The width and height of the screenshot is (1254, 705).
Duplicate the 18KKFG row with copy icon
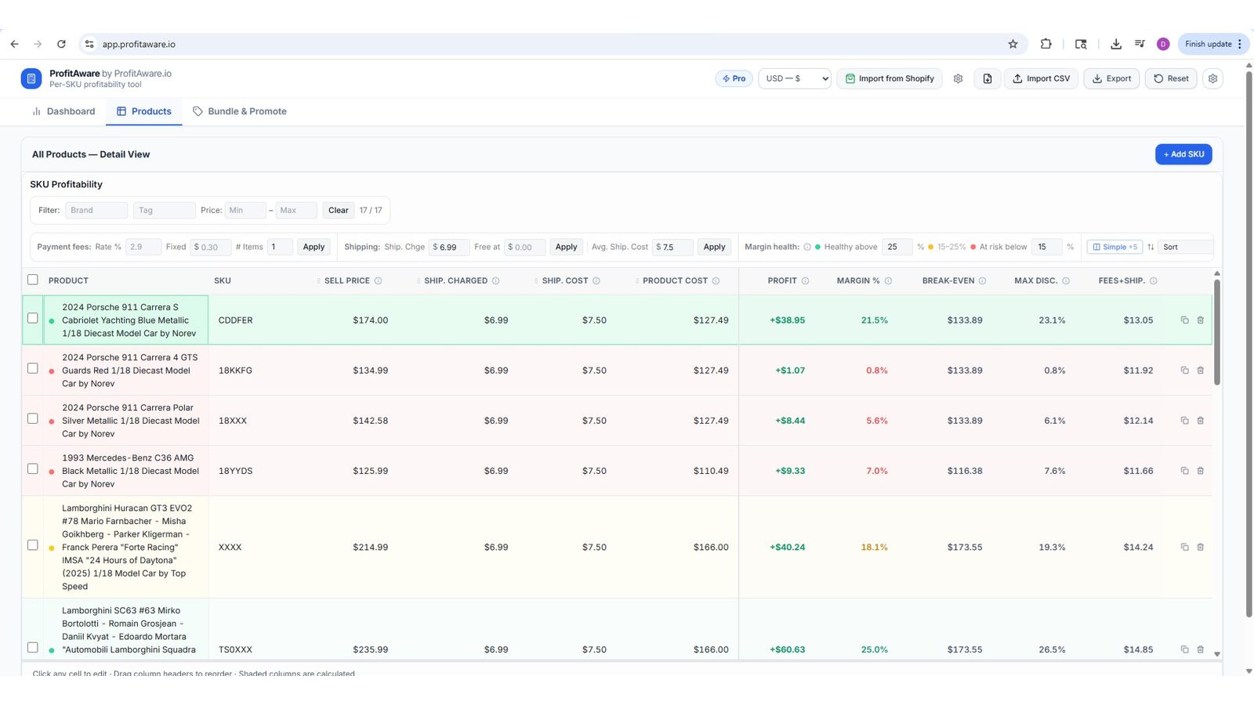coord(1184,371)
